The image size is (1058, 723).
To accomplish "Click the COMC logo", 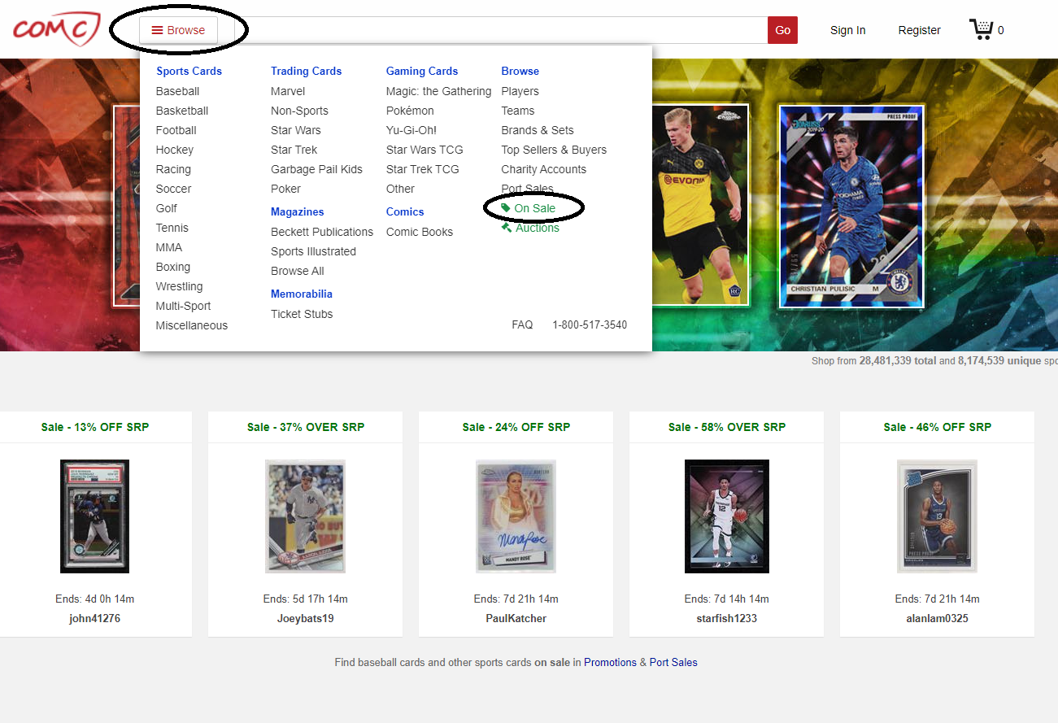I will click(55, 29).
